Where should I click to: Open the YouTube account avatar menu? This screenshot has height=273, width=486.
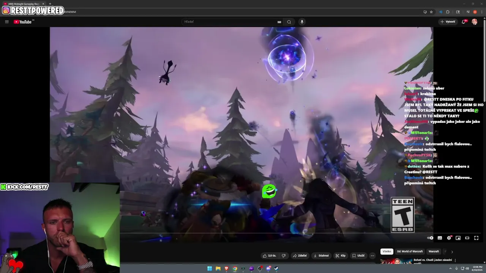pos(475,22)
